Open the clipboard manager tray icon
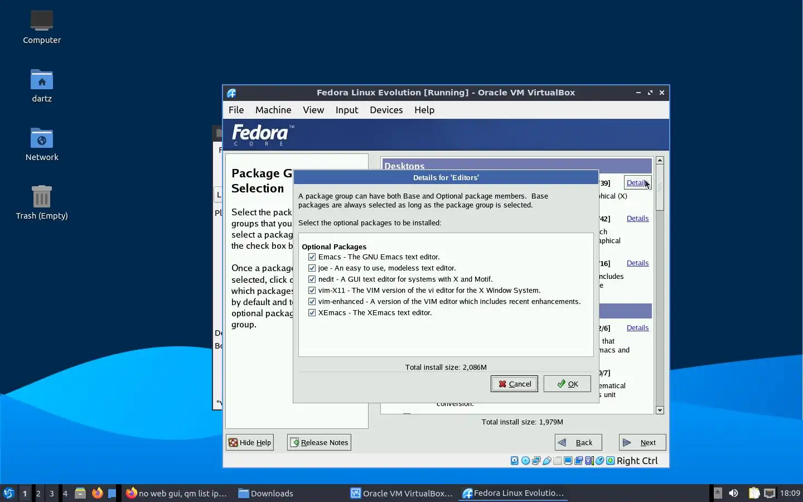The image size is (803, 502). 753,493
